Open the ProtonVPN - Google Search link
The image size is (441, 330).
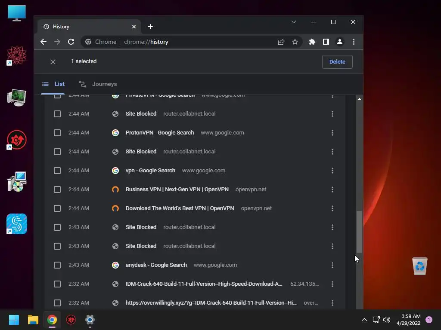[x=159, y=133]
